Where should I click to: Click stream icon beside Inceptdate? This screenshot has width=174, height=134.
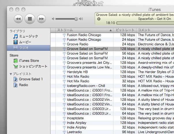tap(64, 118)
